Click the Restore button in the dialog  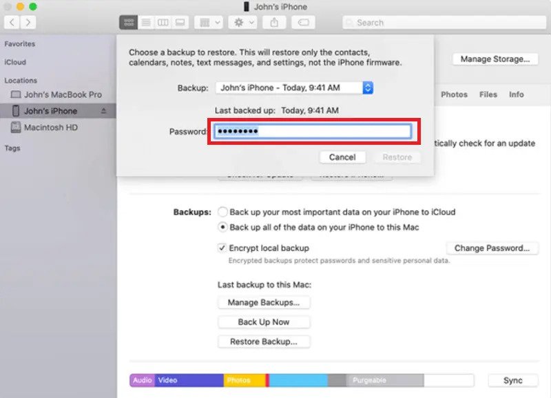(x=397, y=157)
